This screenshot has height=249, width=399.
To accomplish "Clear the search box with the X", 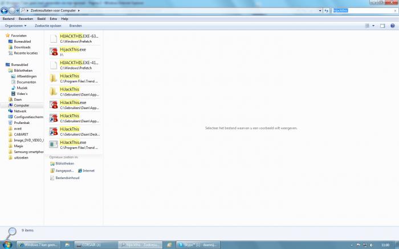I will tap(395, 11).
